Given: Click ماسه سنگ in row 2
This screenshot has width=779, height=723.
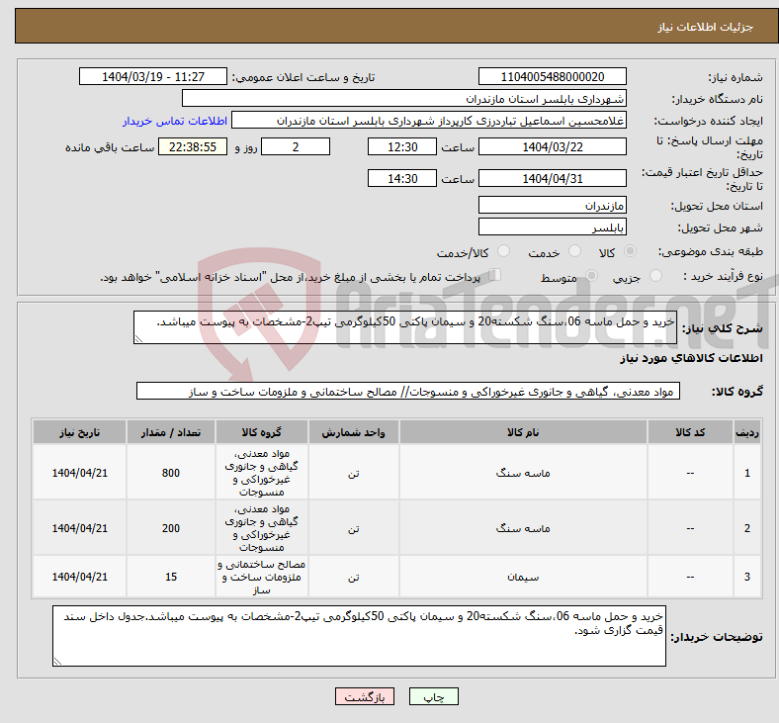Looking at the screenshot, I should (523, 528).
